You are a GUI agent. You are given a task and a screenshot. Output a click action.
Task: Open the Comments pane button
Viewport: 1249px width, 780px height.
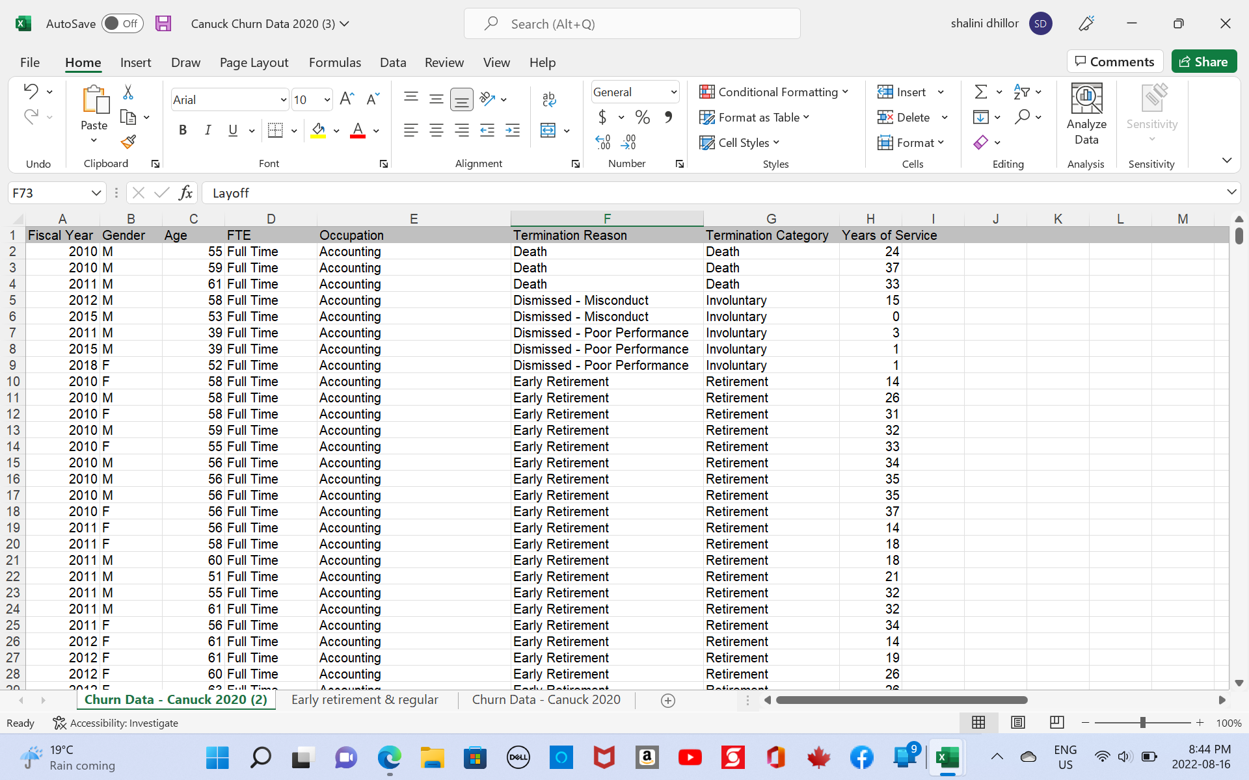pyautogui.click(x=1114, y=62)
